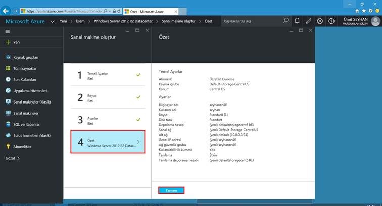Click the notifications bell icon
The image size is (382, 206).
tap(297, 21)
